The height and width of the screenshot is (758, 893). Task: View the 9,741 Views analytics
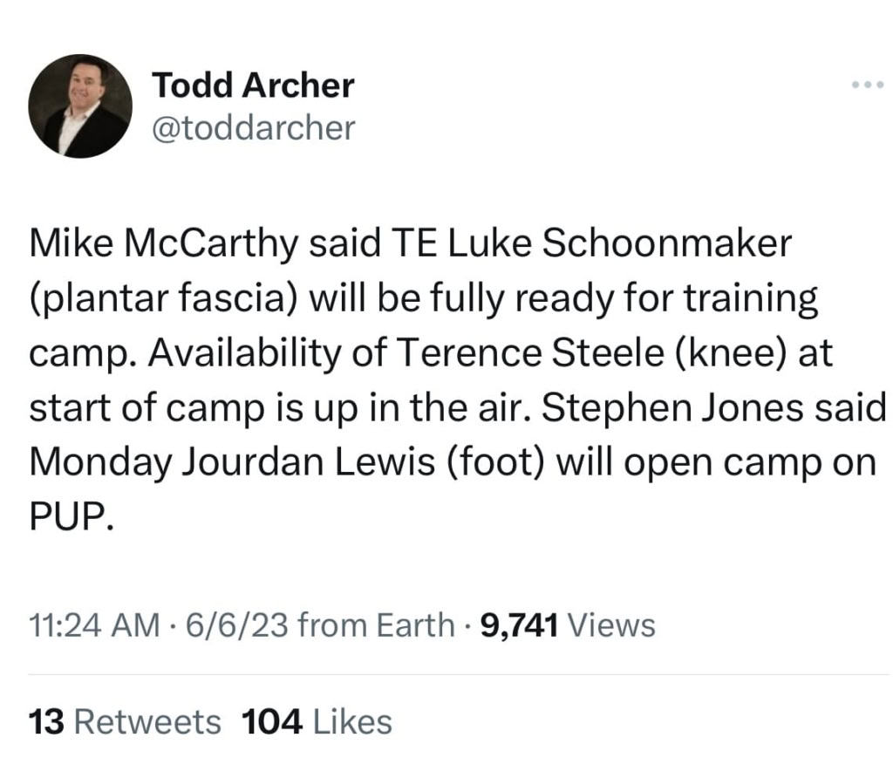(x=567, y=625)
